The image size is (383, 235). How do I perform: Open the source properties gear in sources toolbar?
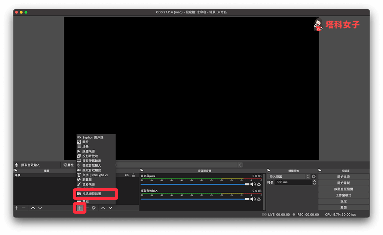tap(94, 208)
